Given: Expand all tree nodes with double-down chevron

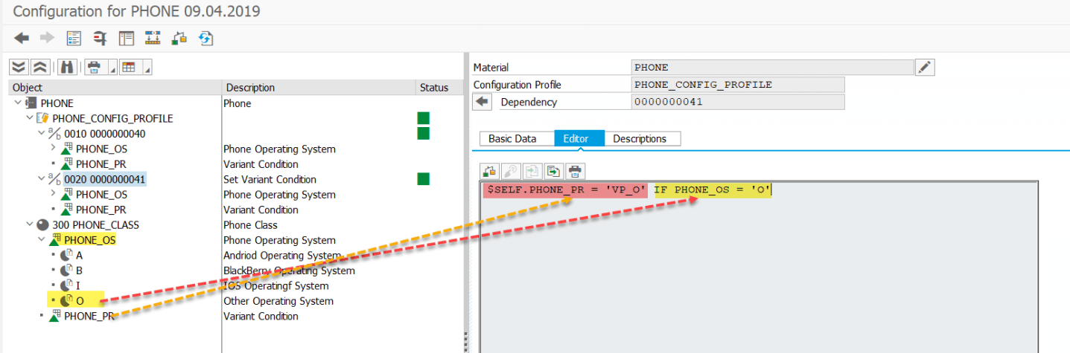Looking at the screenshot, I should tap(19, 67).
